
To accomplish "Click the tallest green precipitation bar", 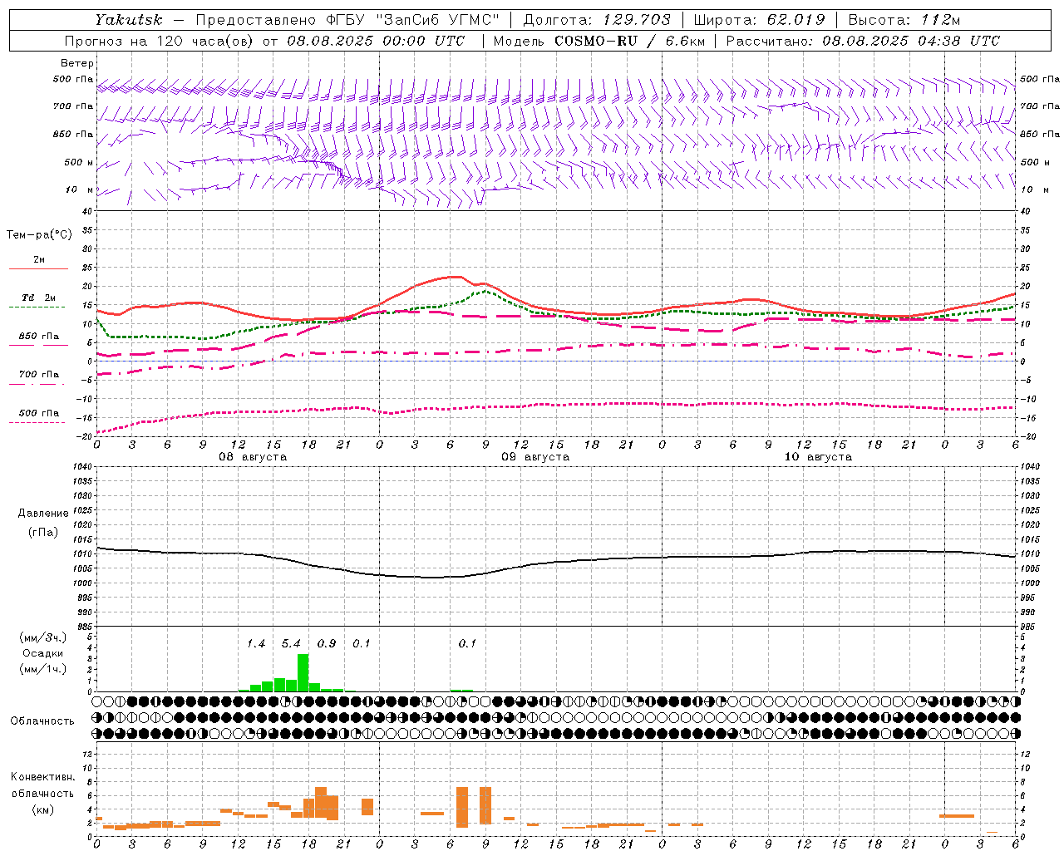I will [303, 672].
